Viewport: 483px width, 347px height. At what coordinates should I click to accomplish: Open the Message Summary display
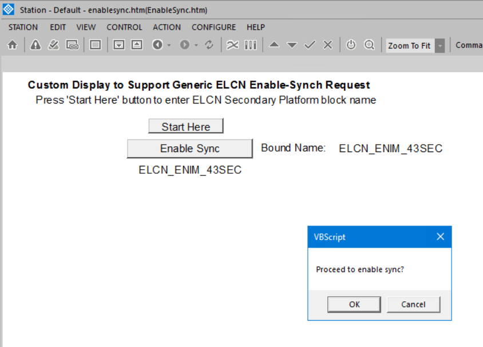click(x=72, y=45)
